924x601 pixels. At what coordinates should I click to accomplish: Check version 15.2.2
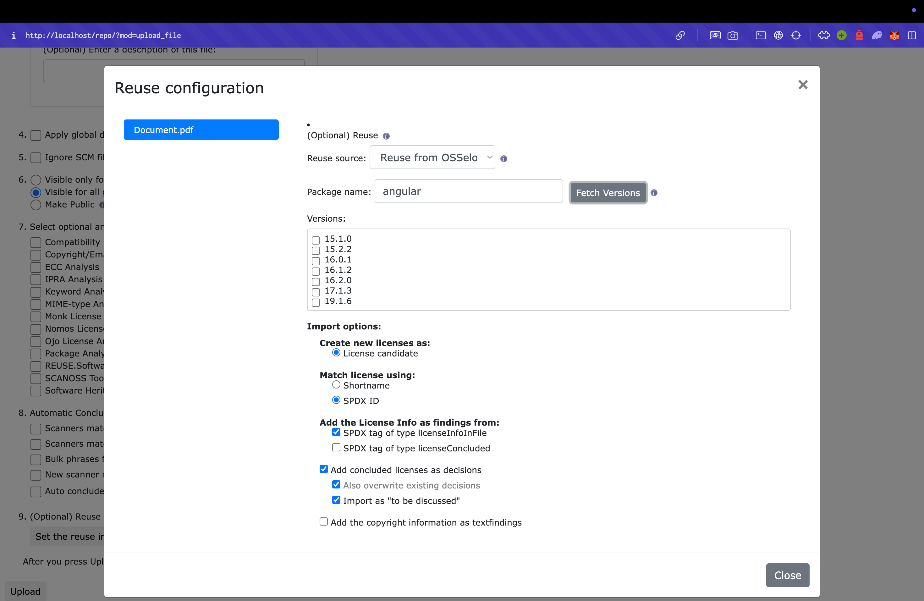316,251
